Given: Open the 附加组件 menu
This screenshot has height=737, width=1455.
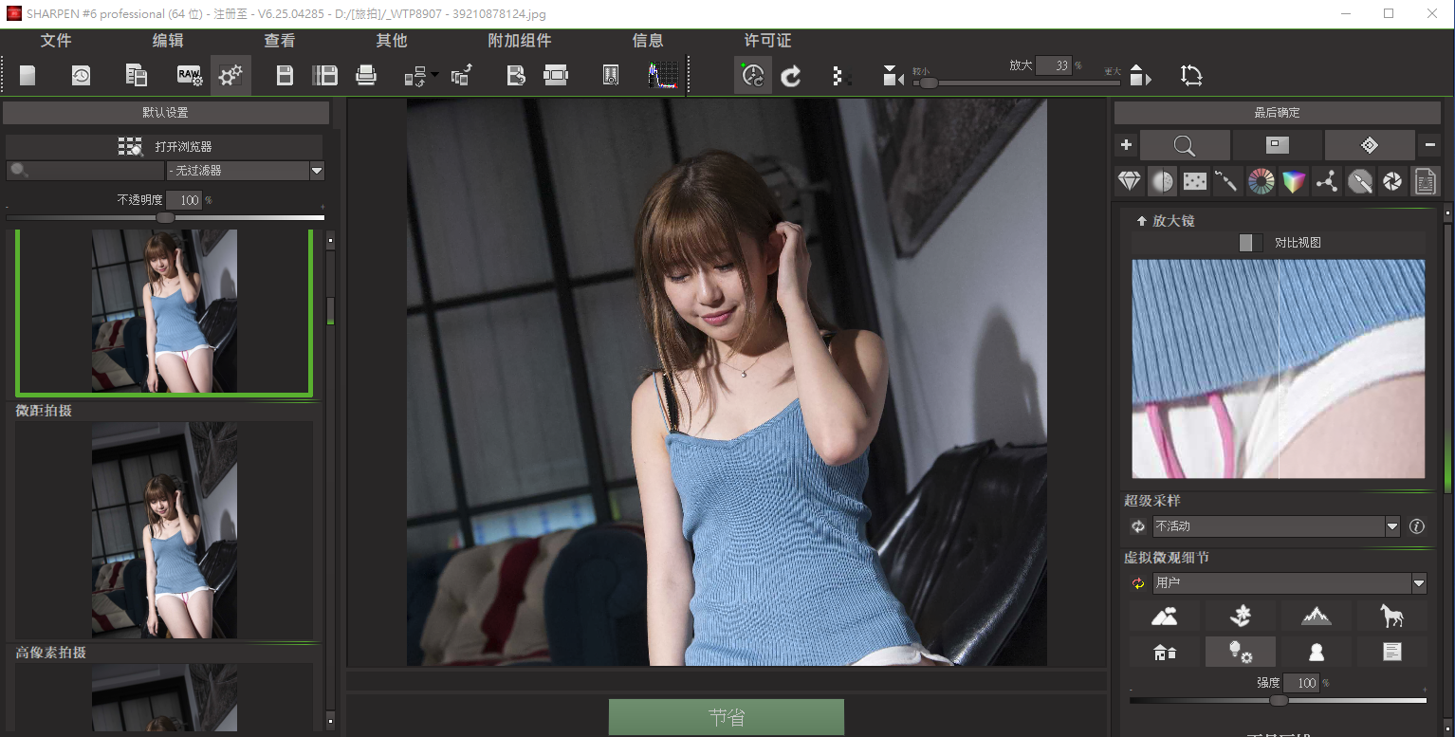Looking at the screenshot, I should coord(519,41).
